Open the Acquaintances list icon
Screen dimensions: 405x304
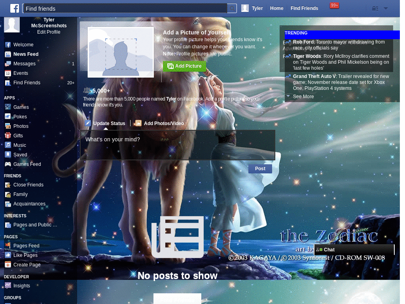[8, 204]
